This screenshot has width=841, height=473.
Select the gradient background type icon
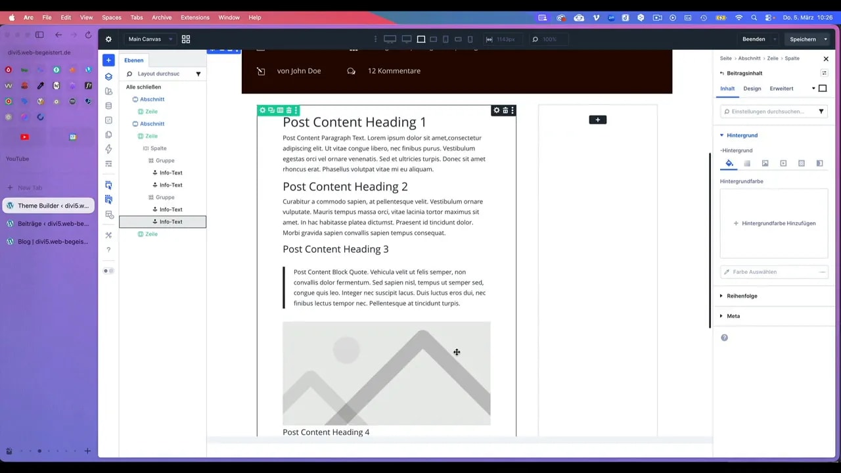point(747,164)
